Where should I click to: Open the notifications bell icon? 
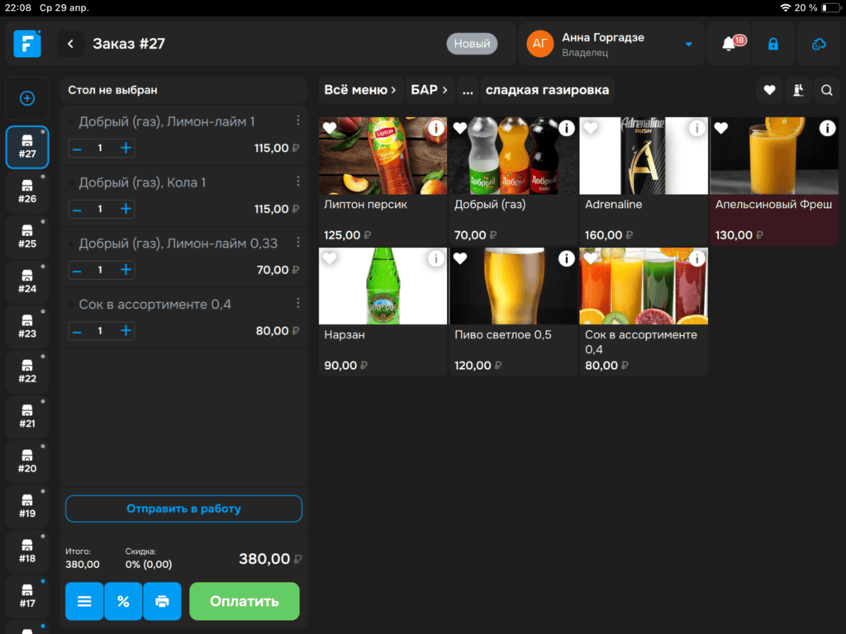point(729,44)
